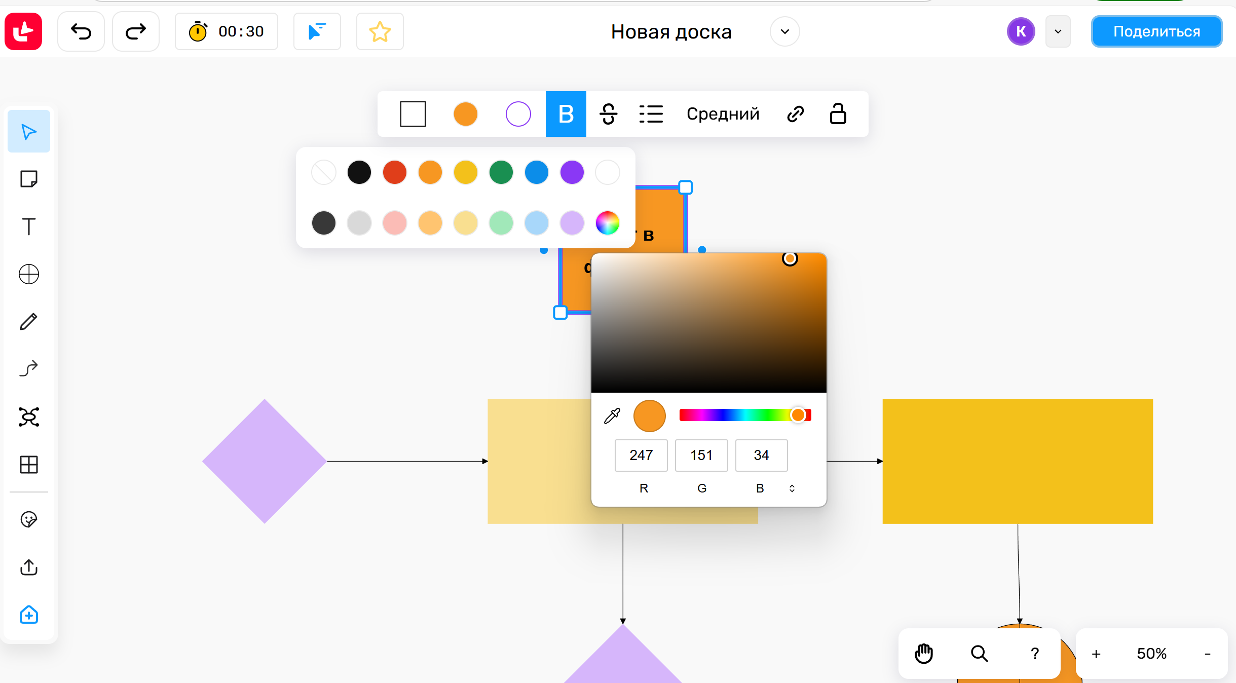Click the upload file icon
This screenshot has height=683, width=1236.
(29, 567)
